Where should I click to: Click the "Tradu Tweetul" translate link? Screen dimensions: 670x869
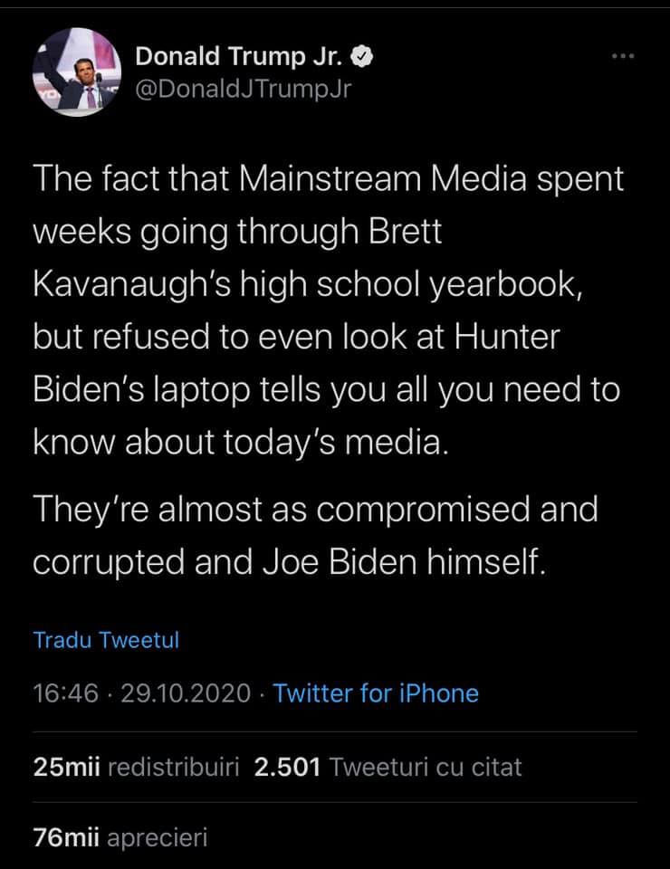coord(106,640)
